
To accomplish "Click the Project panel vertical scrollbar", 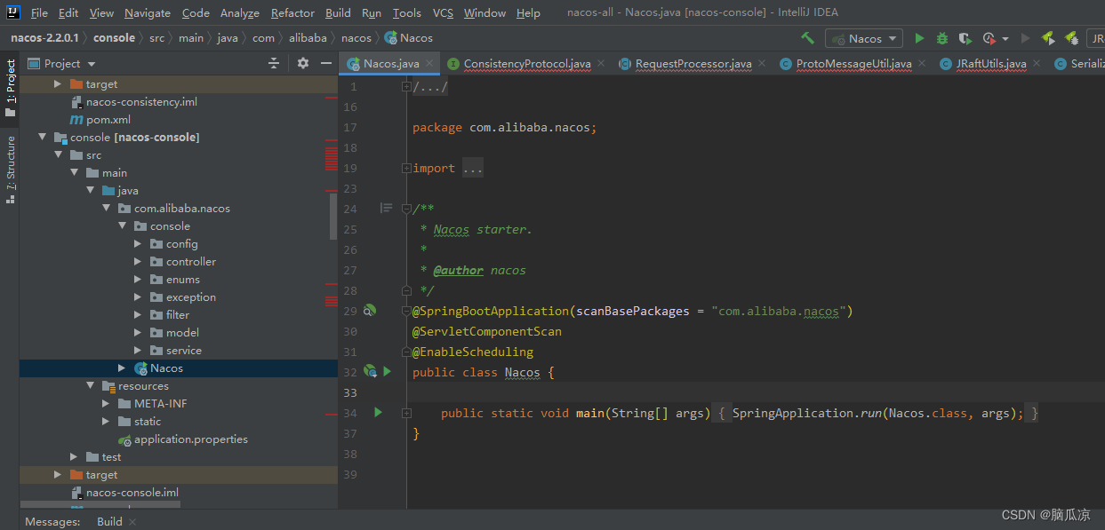I will (x=333, y=216).
